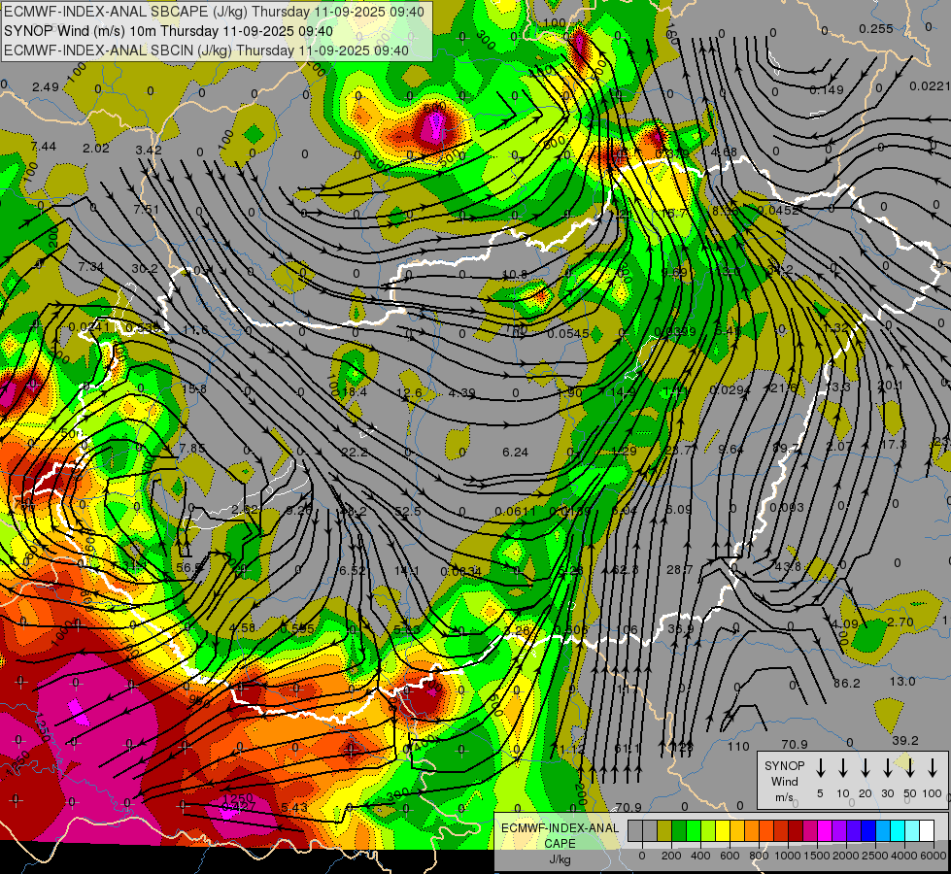951x874 pixels.
Task: Click the map value '0.0221'
Action: pyautogui.click(x=930, y=86)
